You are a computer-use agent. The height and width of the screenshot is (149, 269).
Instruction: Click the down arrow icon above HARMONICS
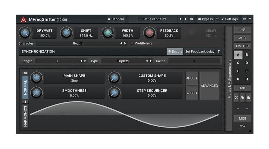[25, 102]
